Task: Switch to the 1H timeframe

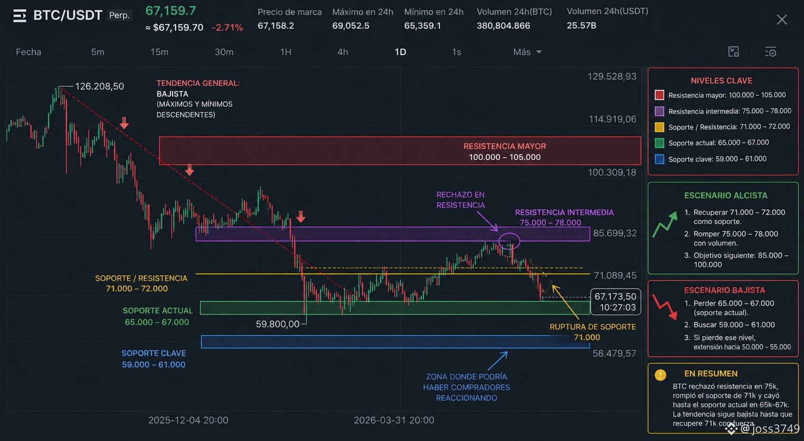Action: (x=286, y=52)
